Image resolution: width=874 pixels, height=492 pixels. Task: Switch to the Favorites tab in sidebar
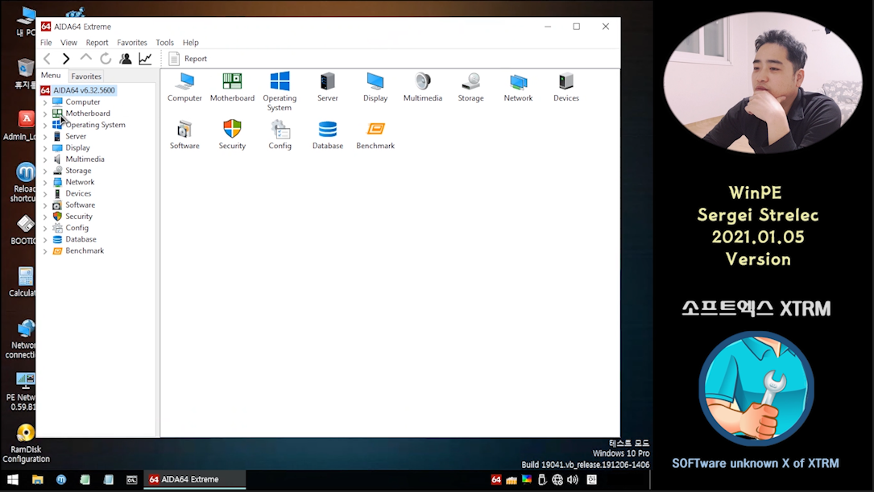(86, 76)
